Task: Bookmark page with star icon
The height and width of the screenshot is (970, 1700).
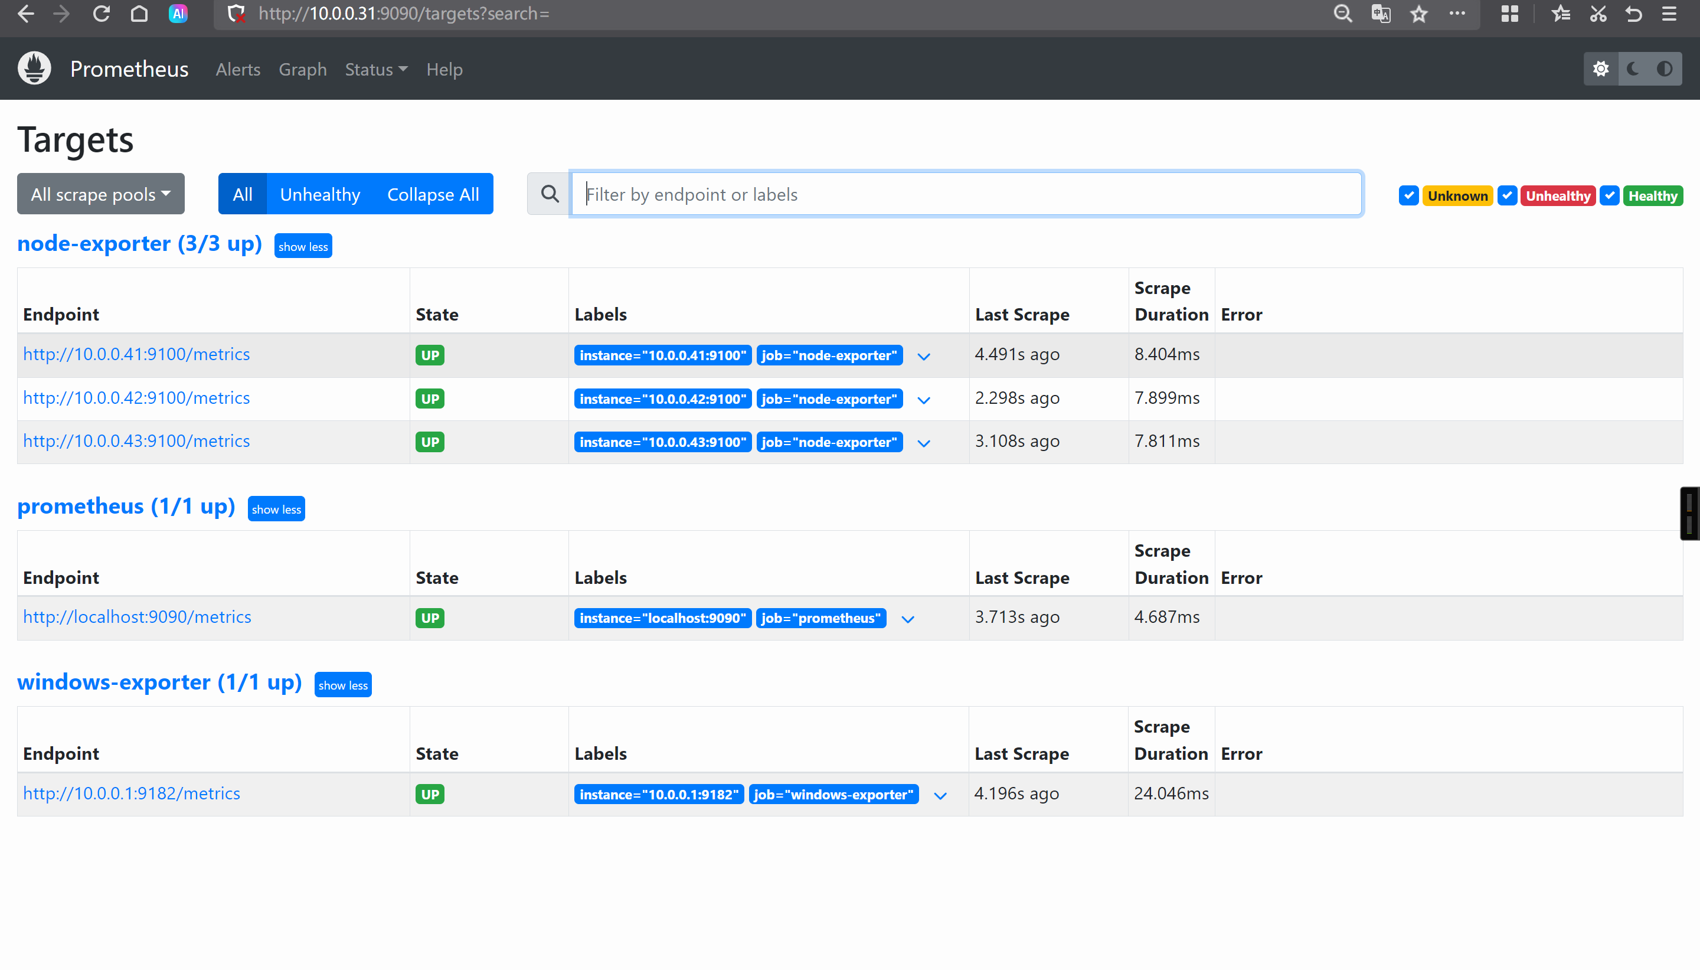Action: pyautogui.click(x=1419, y=14)
